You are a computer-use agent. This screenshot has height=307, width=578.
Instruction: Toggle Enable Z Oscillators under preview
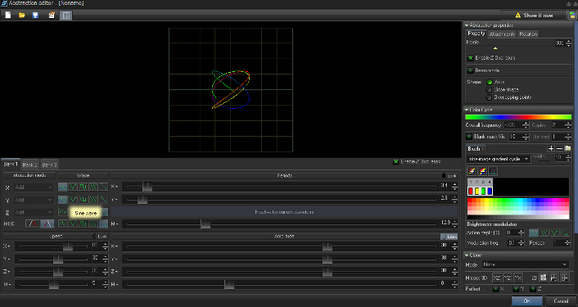[396, 161]
